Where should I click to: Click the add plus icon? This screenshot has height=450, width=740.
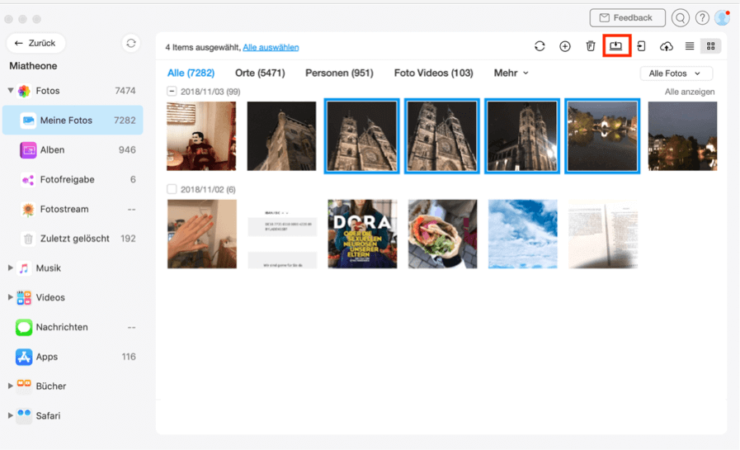click(565, 46)
